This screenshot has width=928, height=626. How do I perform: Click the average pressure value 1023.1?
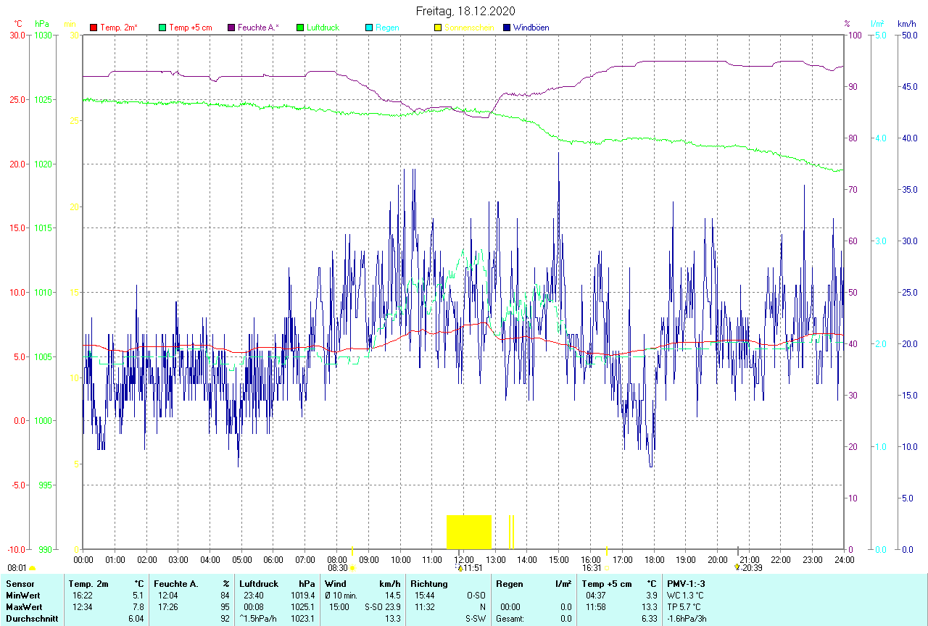tap(303, 619)
